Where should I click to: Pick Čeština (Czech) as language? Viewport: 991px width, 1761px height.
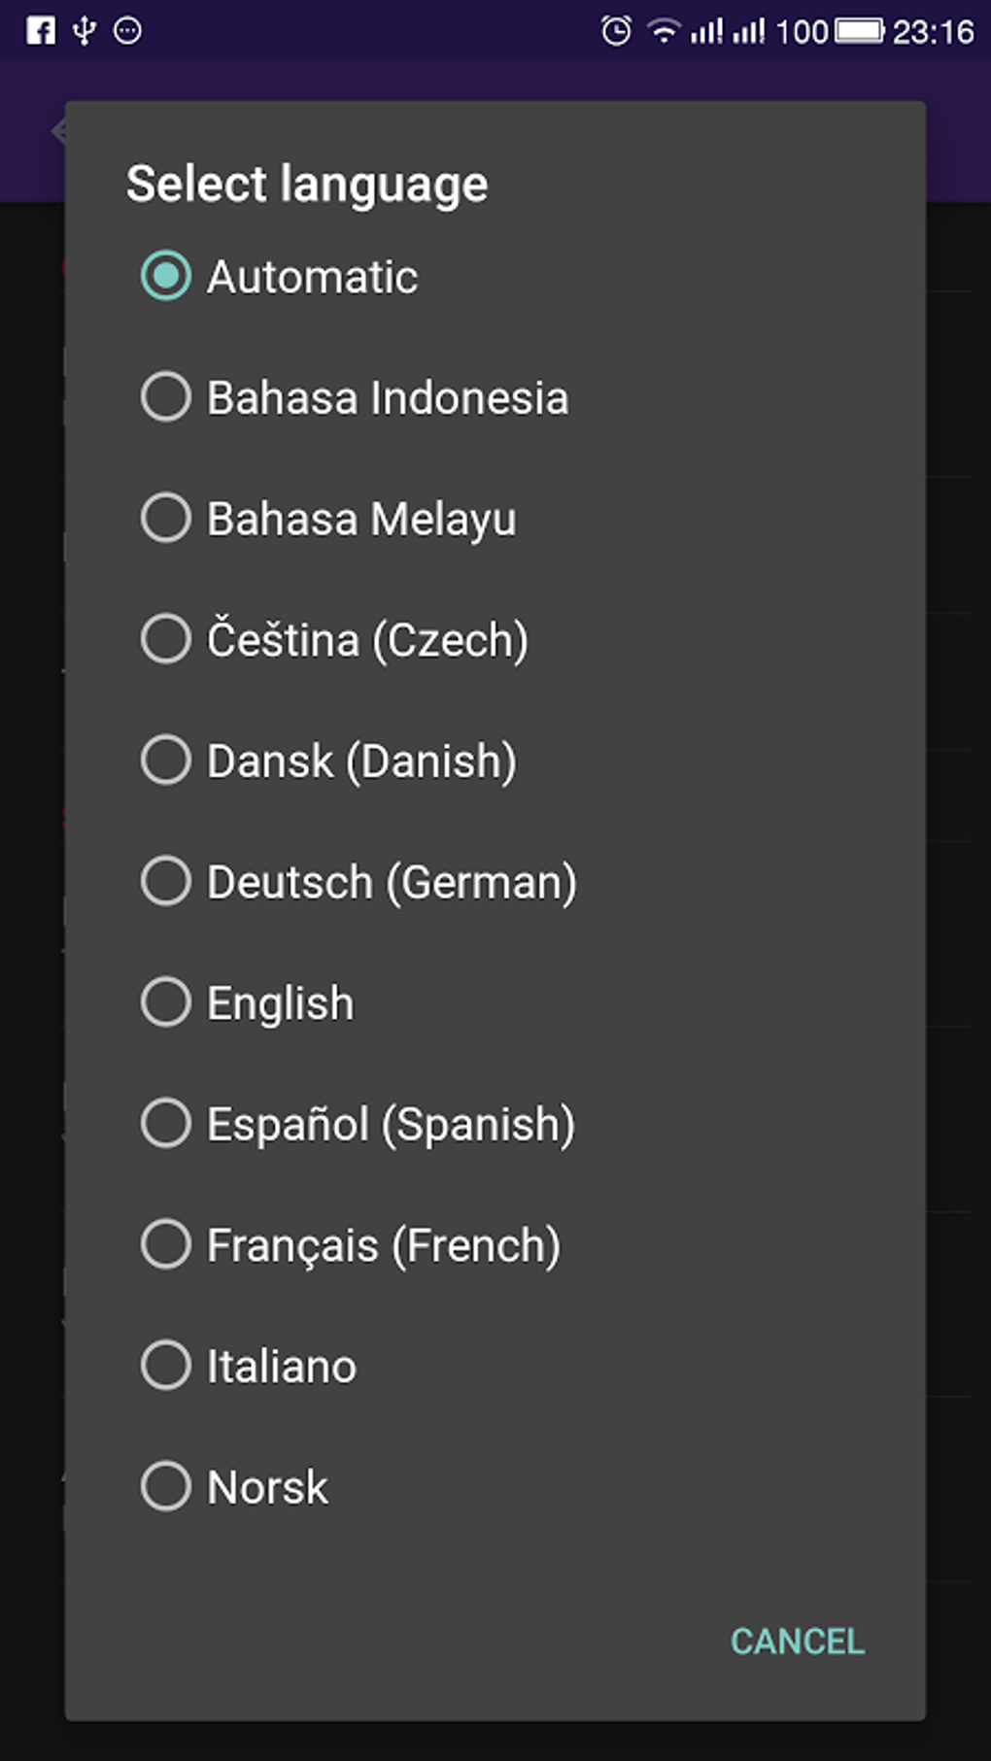166,639
